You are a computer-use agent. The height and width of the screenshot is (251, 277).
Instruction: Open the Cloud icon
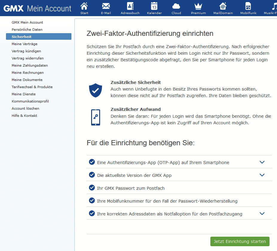(176, 6)
